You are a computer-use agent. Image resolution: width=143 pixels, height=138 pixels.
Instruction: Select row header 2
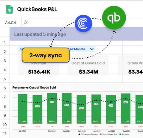[5, 52]
